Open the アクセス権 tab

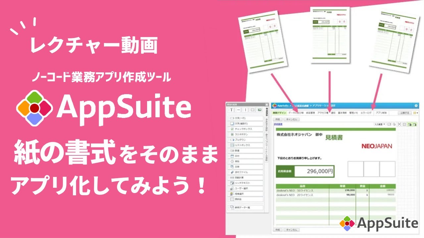tap(323, 113)
